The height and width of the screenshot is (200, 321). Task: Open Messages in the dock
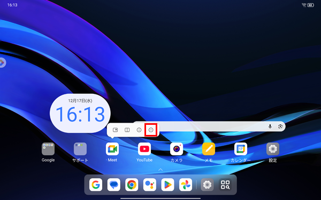pos(114,185)
